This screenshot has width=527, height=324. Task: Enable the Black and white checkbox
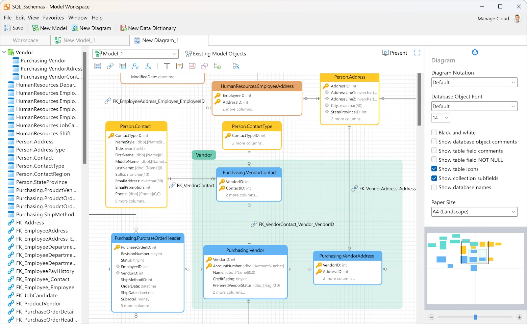point(434,133)
